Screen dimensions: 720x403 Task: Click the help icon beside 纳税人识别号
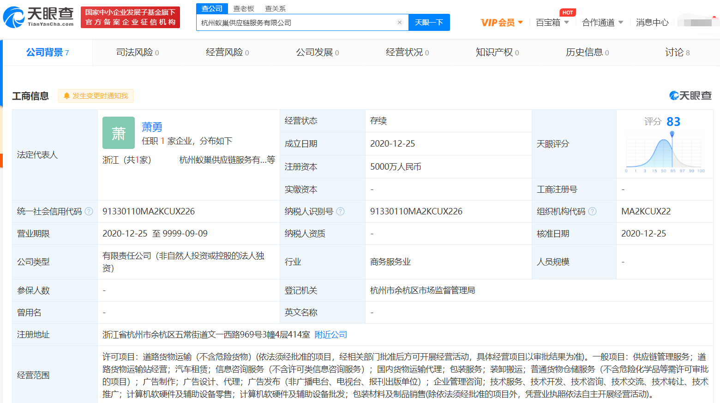[x=341, y=212]
